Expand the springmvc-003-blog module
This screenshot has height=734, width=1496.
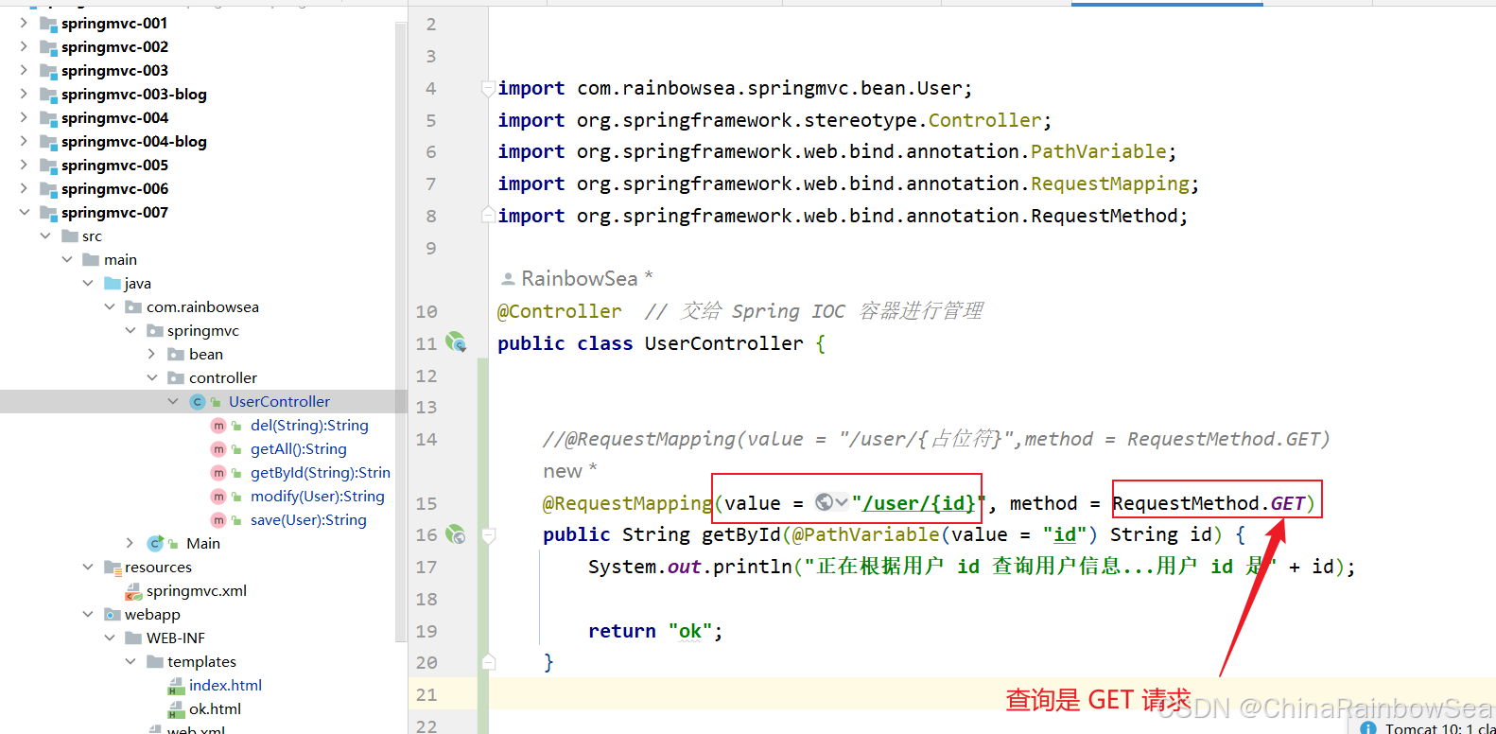pos(24,94)
